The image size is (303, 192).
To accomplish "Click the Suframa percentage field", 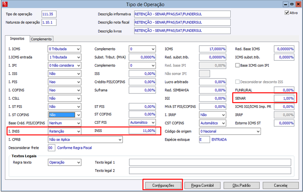I will [142, 90].
